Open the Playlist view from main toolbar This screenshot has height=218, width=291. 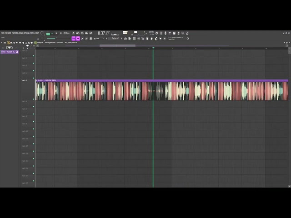pyautogui.click(x=125, y=38)
